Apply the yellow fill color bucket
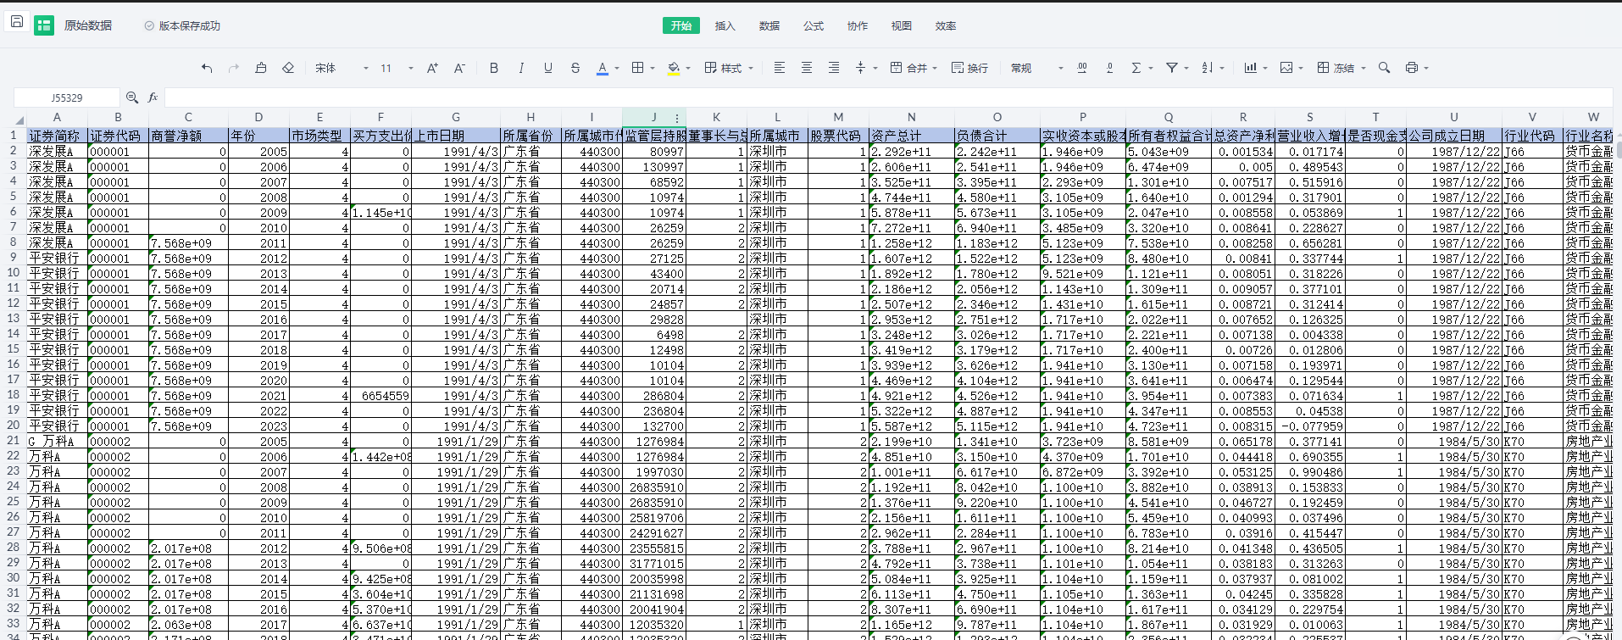This screenshot has width=1622, height=640. pos(674,68)
